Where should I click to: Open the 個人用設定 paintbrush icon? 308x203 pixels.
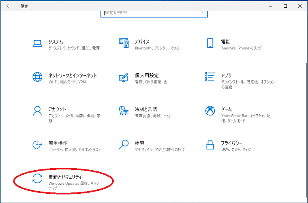click(124, 77)
